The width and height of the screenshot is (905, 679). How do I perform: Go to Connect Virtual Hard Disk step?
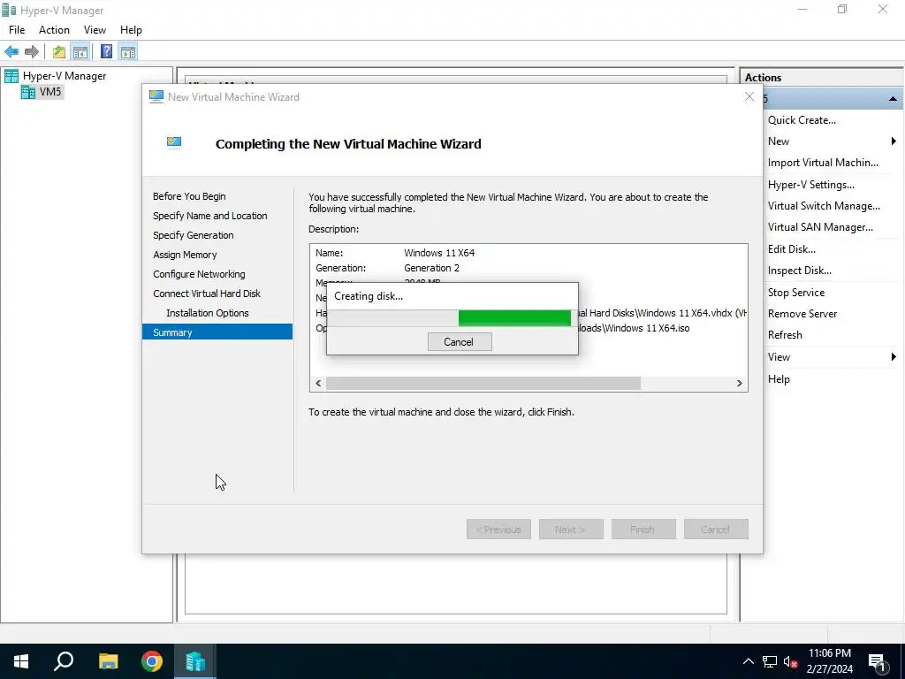pos(207,294)
